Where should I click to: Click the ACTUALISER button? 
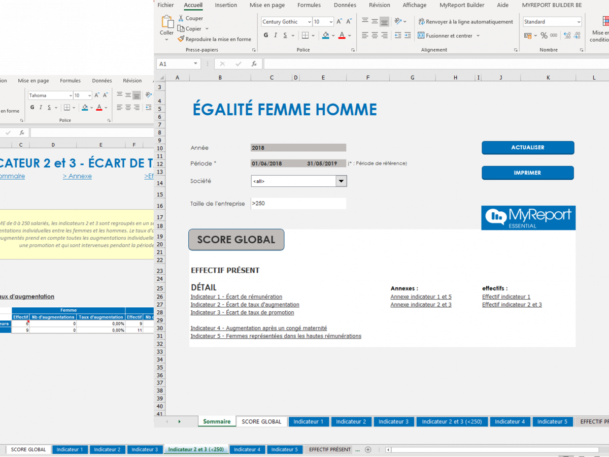point(528,147)
